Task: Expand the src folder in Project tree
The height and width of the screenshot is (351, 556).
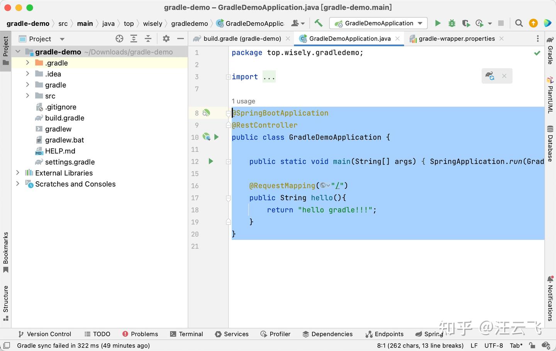Action: coord(27,96)
